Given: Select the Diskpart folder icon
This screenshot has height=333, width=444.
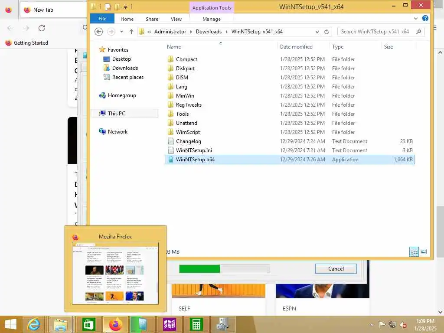Looking at the screenshot, I should (170, 68).
